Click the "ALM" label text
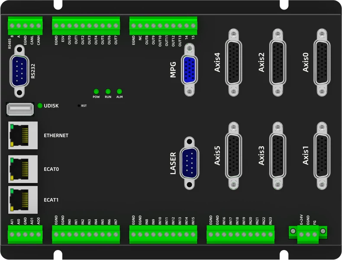The height and width of the screenshot is (260, 342). click(119, 97)
